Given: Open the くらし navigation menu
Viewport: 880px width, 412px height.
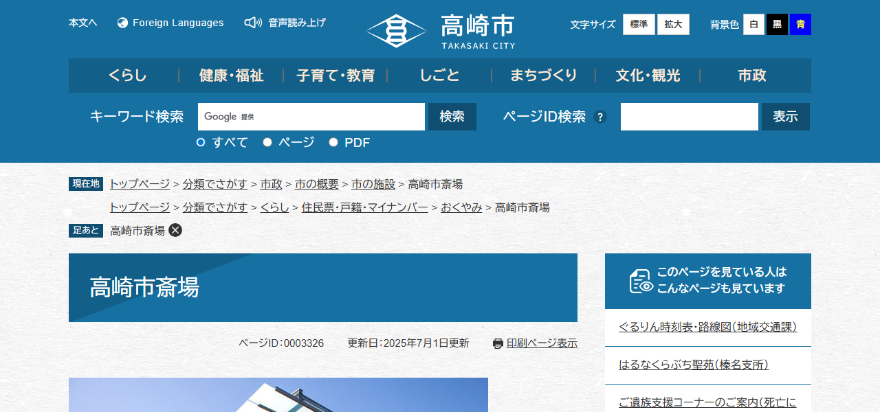Looking at the screenshot, I should (128, 76).
